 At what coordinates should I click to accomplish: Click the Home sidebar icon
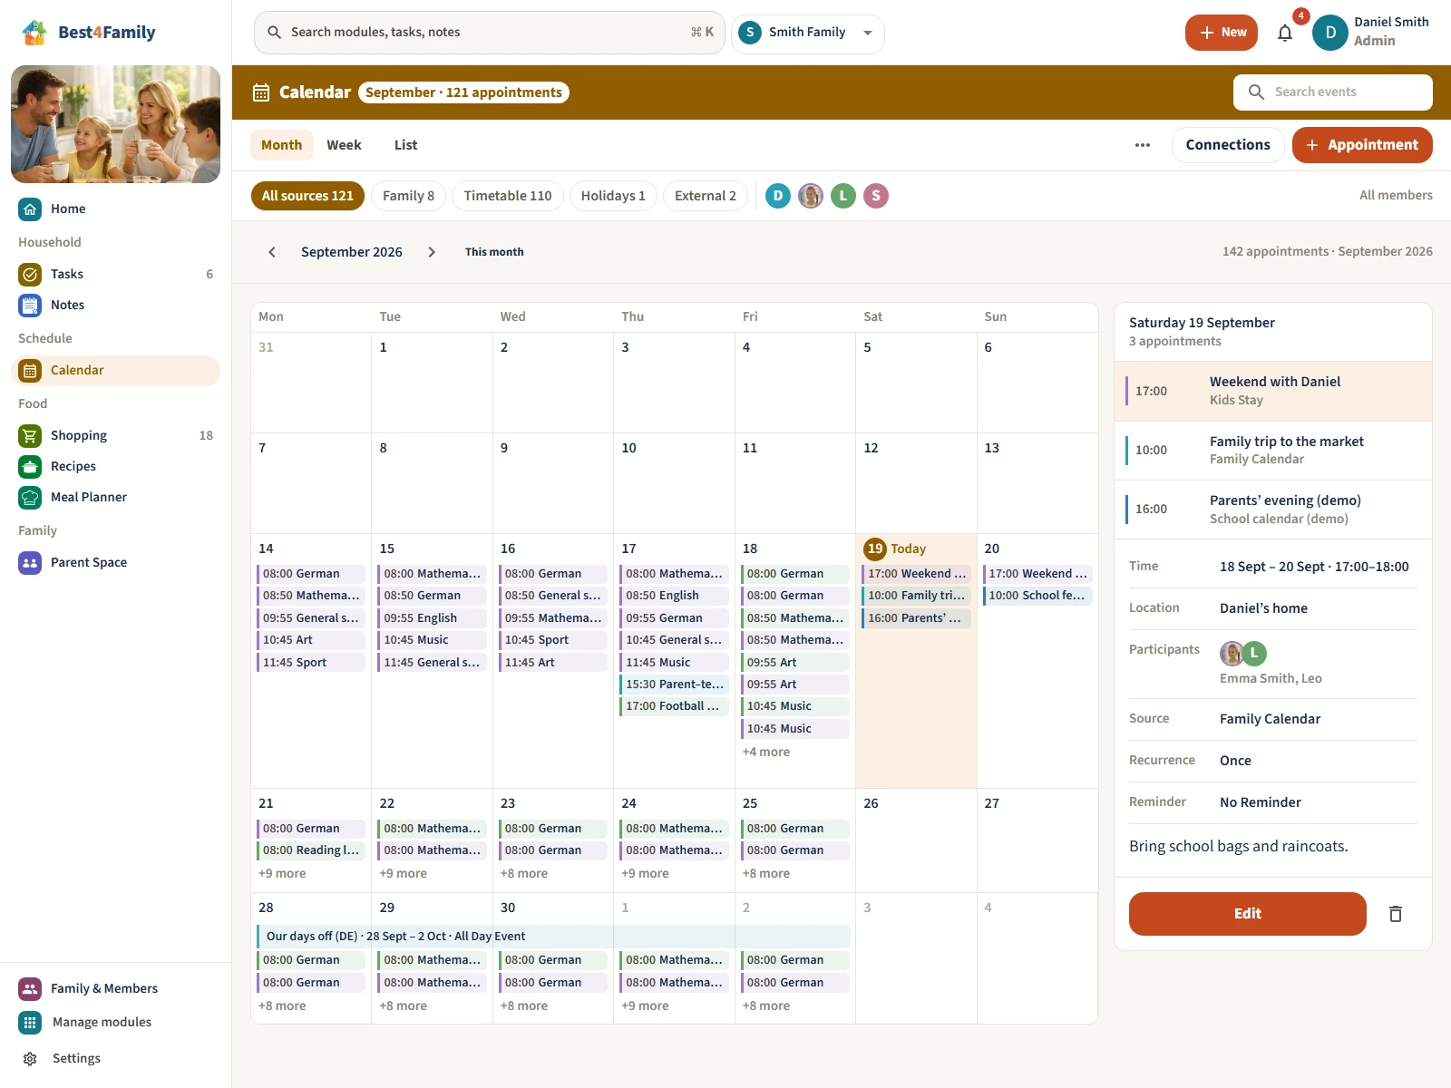[x=30, y=209]
